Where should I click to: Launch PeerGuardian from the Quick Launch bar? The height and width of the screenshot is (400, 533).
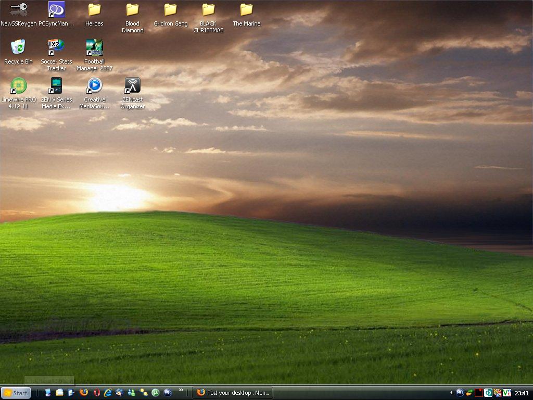(168, 393)
